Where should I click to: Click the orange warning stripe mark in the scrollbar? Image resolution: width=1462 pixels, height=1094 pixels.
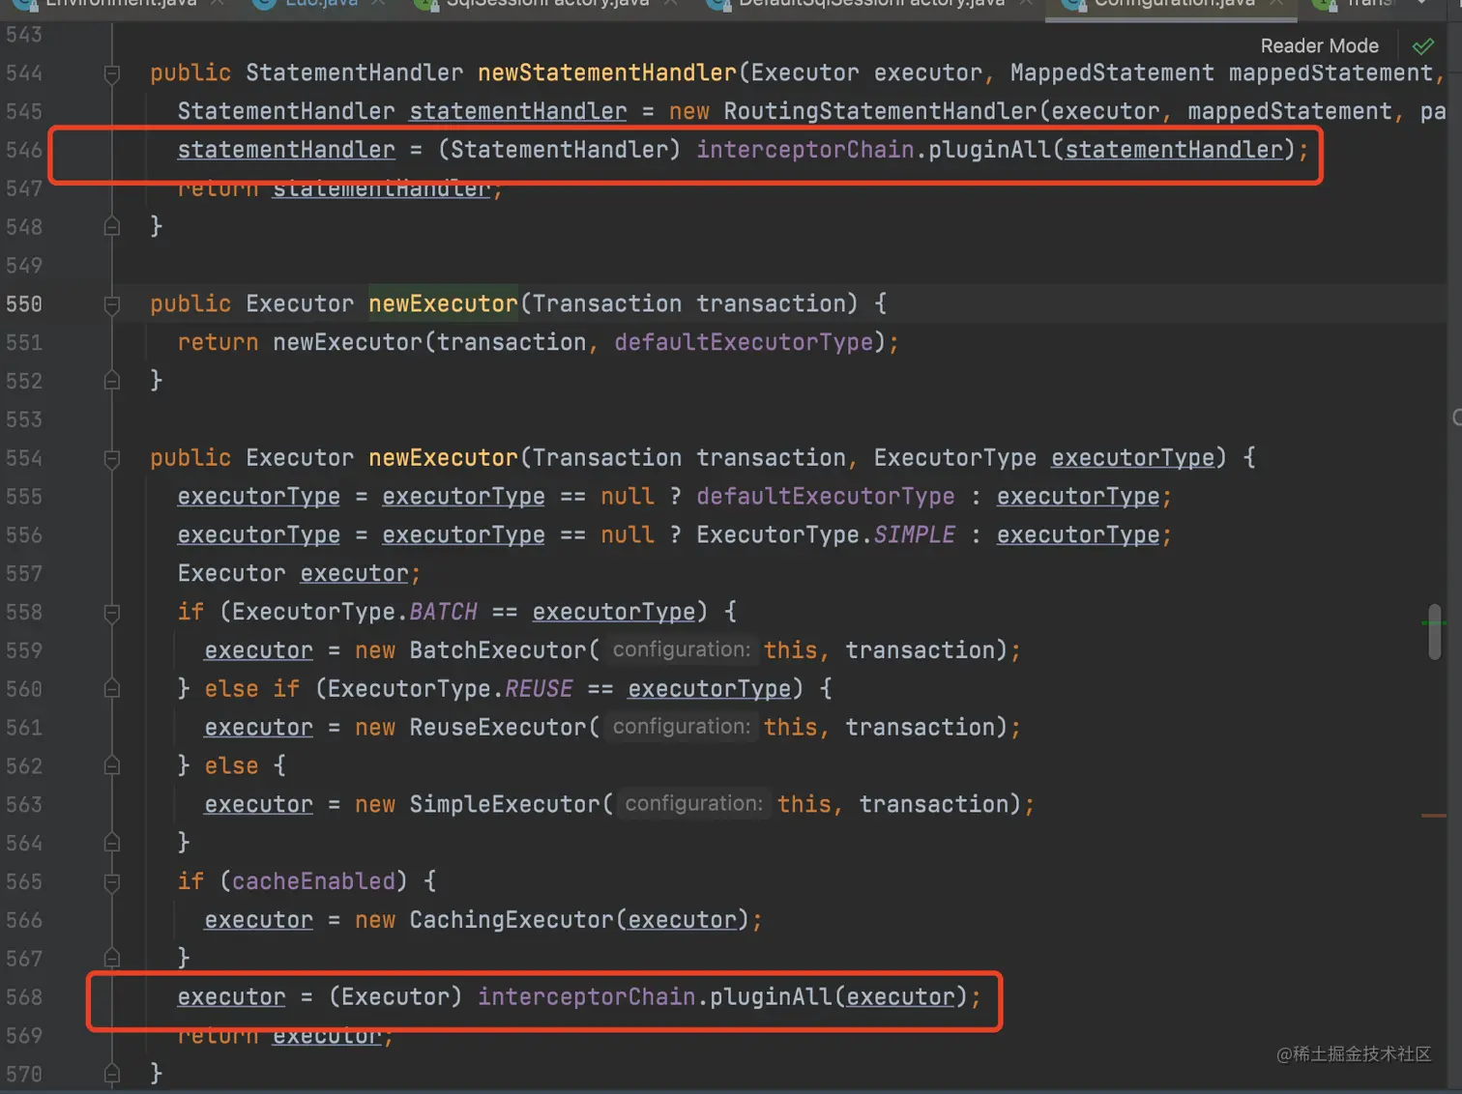point(1433,816)
